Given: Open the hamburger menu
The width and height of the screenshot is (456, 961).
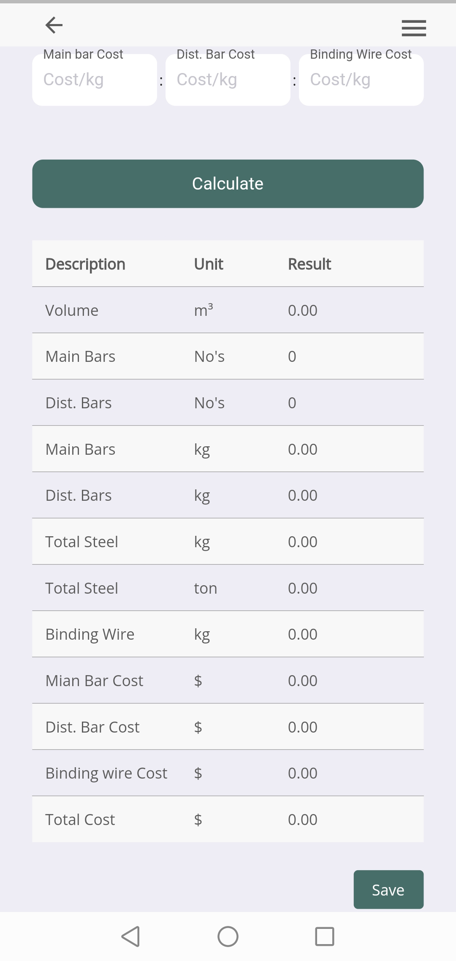Looking at the screenshot, I should pyautogui.click(x=413, y=28).
